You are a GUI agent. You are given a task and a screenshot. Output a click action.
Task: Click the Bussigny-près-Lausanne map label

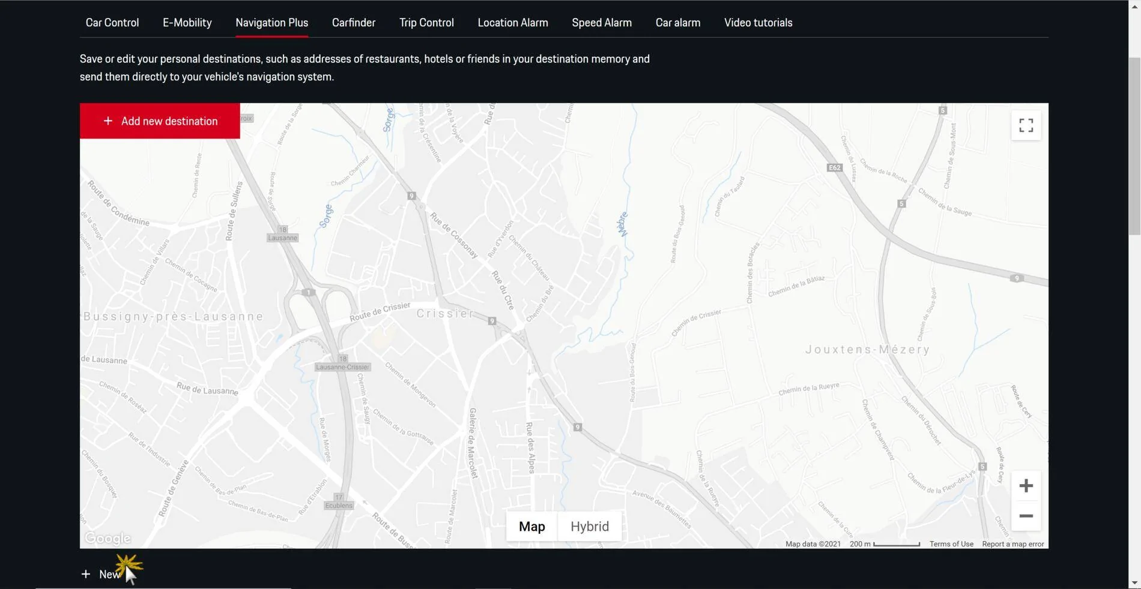pos(173,317)
